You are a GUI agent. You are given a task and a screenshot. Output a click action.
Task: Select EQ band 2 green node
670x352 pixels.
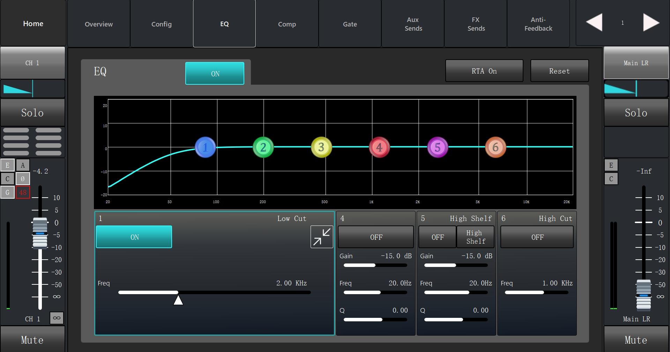tap(263, 147)
